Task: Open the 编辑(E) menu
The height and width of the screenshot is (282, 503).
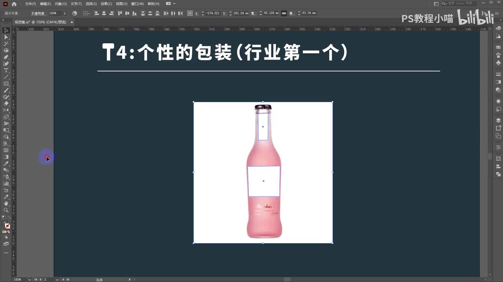Action: pos(45,4)
